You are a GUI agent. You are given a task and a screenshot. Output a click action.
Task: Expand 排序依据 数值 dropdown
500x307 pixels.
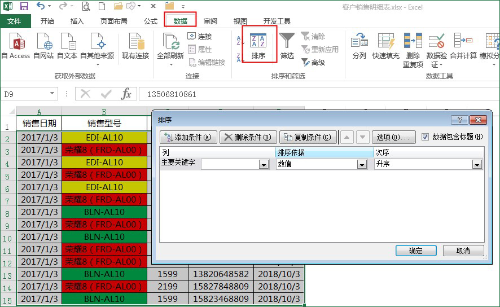click(x=362, y=165)
